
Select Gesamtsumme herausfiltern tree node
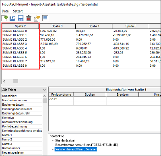pyautogui.click(x=87, y=145)
